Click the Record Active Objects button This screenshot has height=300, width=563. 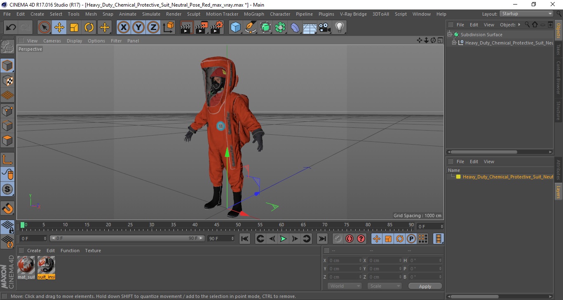[x=338, y=239]
